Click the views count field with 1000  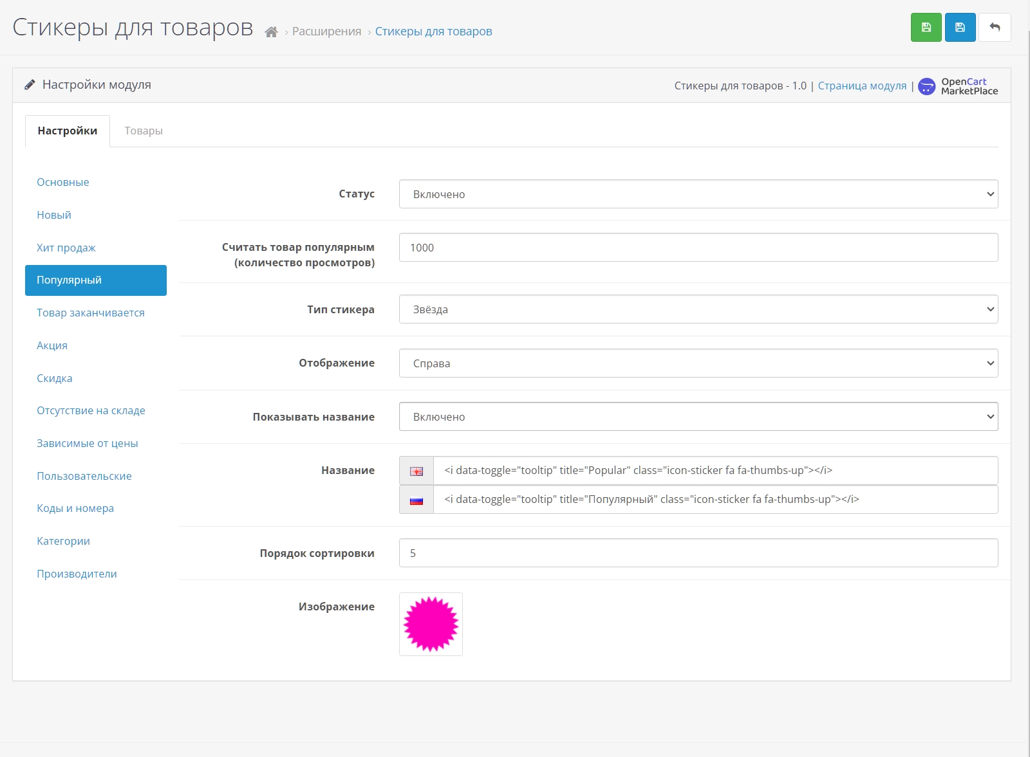(x=698, y=248)
